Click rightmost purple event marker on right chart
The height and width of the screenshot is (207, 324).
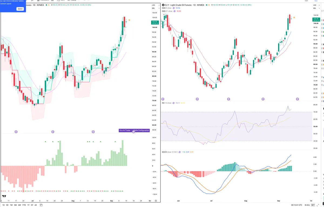click(x=298, y=99)
